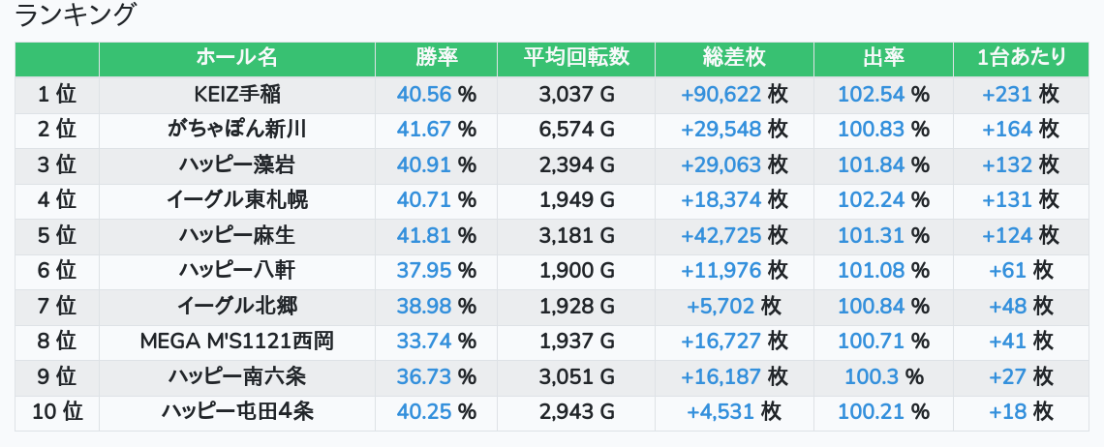Open the MEGA M'S1121西岡 hall entry
This screenshot has height=447, width=1104.
click(237, 342)
